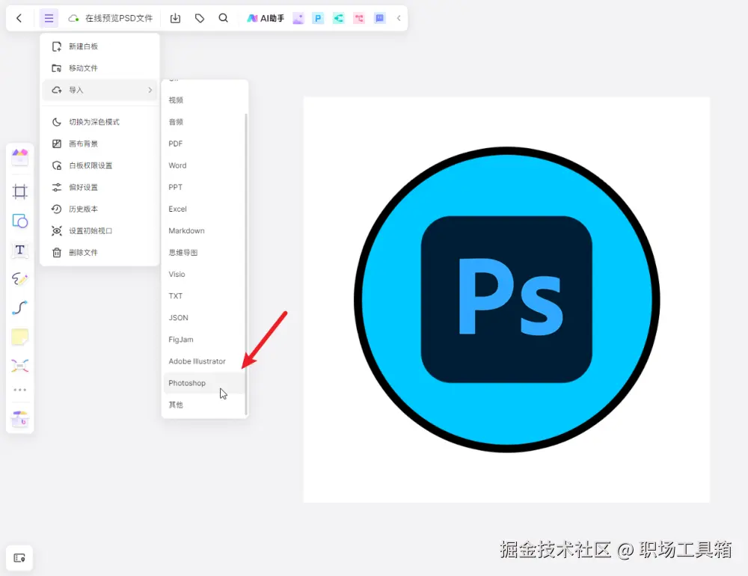Screen dimensions: 748x576
Task: Select 其他 import option
Action: [203, 405]
